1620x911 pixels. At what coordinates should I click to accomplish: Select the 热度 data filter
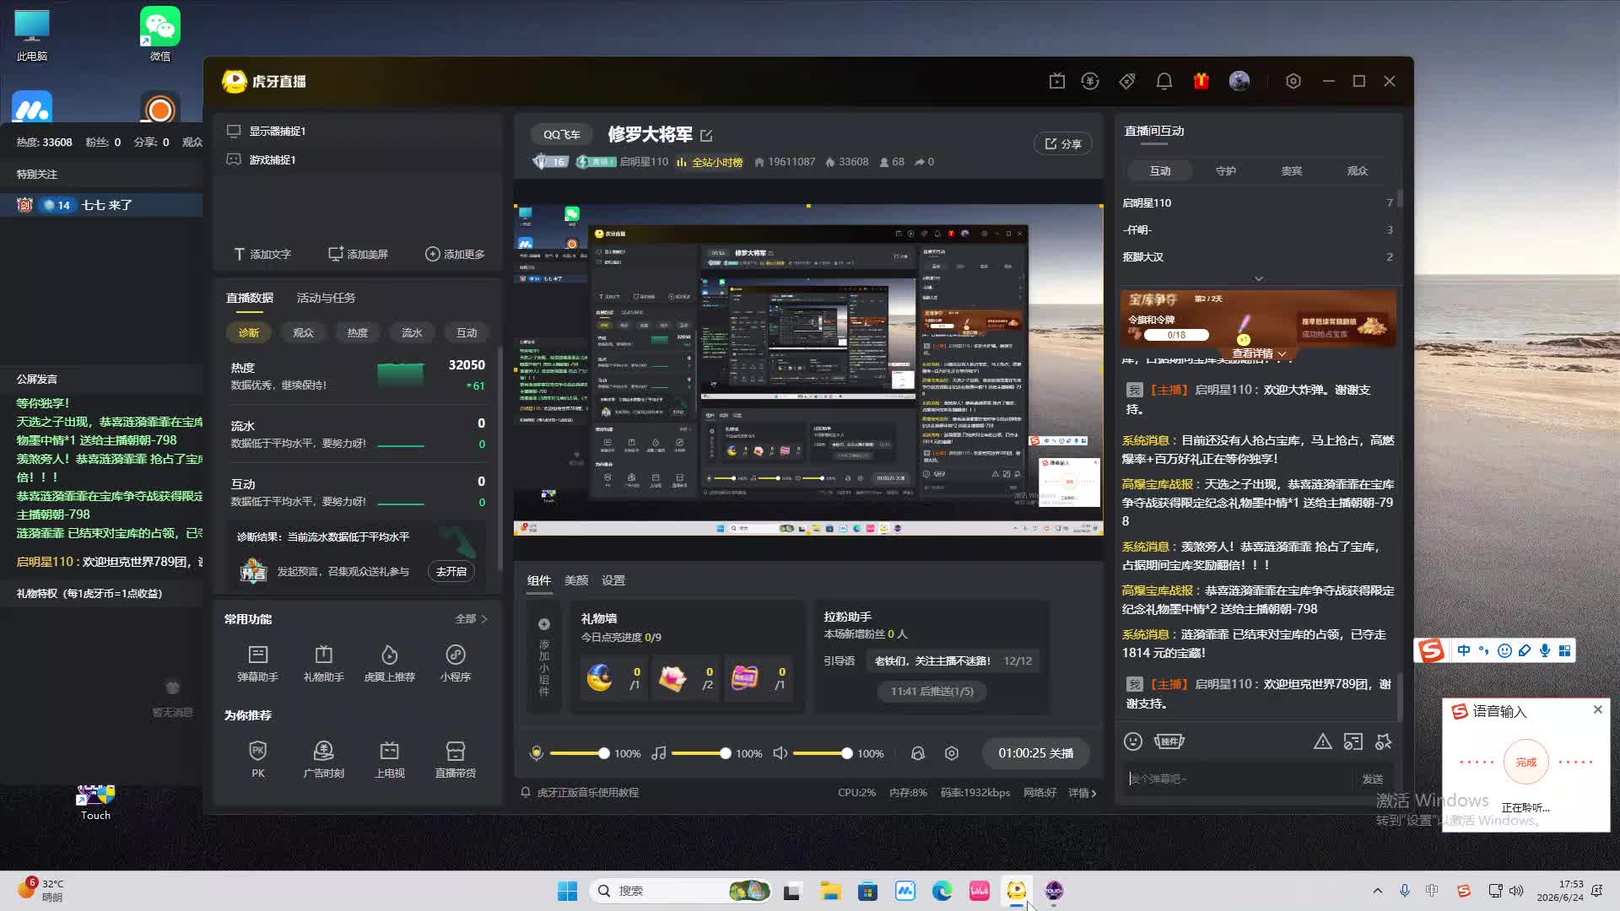(x=358, y=333)
